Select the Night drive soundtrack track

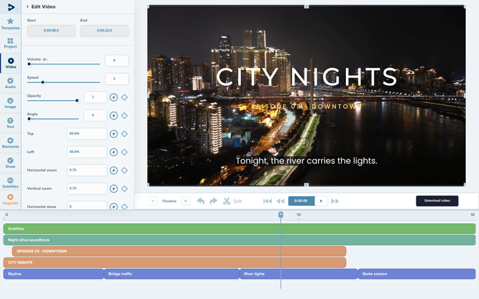tap(239, 240)
